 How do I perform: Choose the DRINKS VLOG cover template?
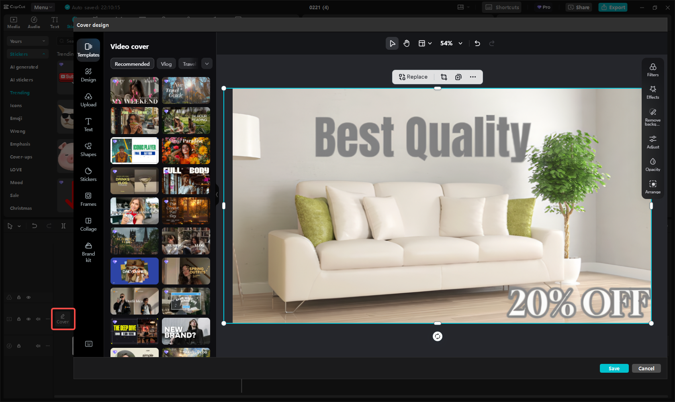tap(135, 181)
